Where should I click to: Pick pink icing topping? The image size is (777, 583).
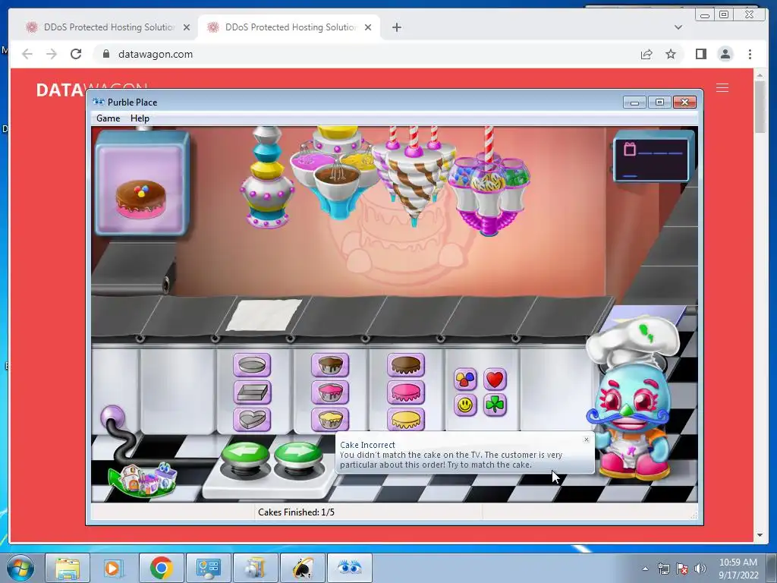pos(406,392)
